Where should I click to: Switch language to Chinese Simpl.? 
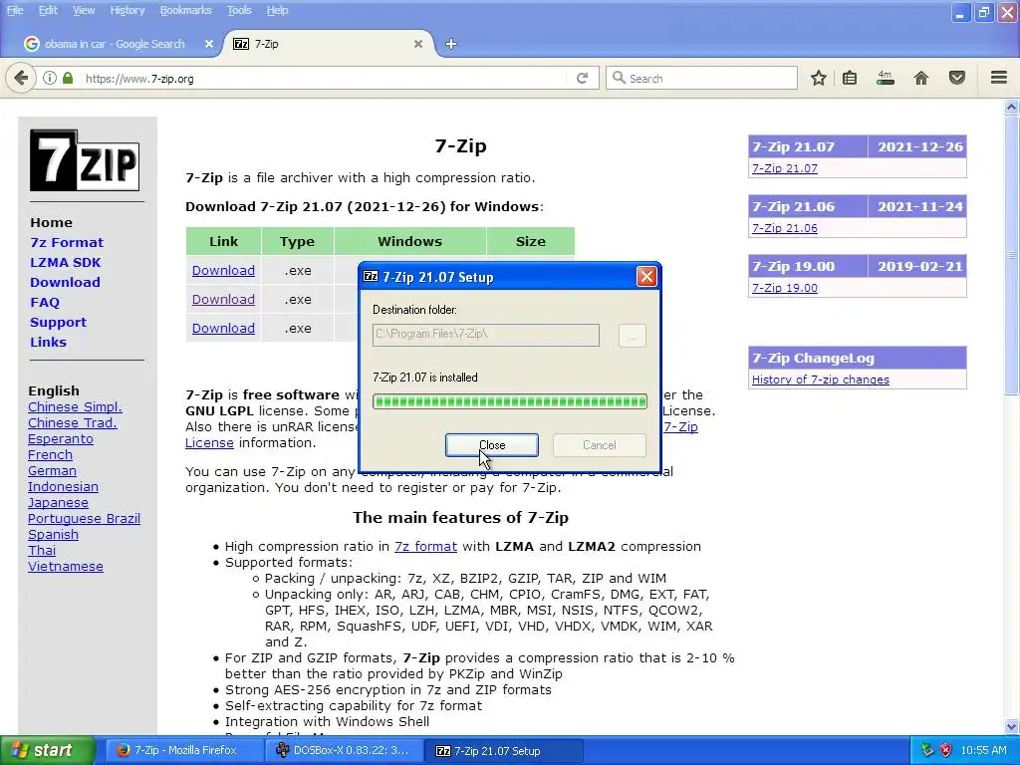[x=75, y=406]
